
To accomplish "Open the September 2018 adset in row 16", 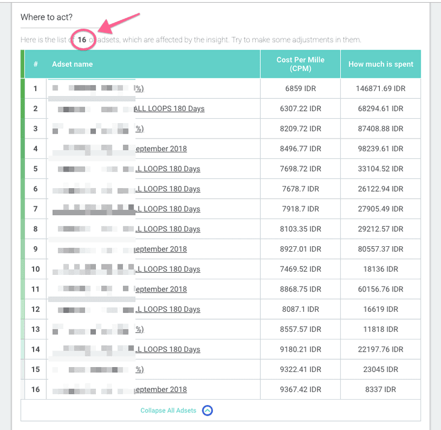I will click(x=160, y=390).
